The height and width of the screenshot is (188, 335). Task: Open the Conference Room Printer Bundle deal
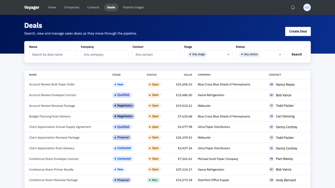coord(51,169)
